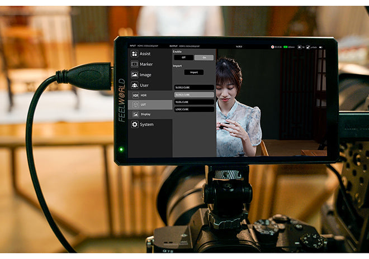Tap the green battery indicator
Screen dimensions: 369x259
(x=286, y=47)
